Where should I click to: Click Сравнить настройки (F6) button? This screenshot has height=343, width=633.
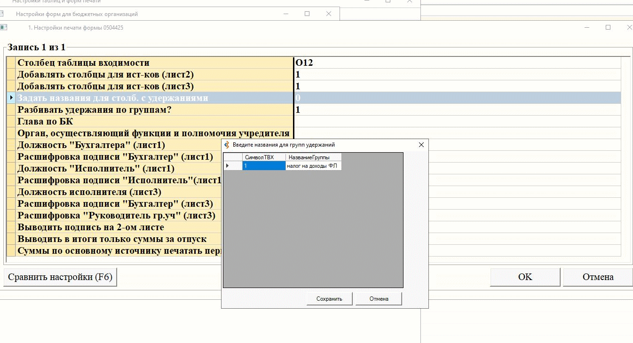pos(60,277)
